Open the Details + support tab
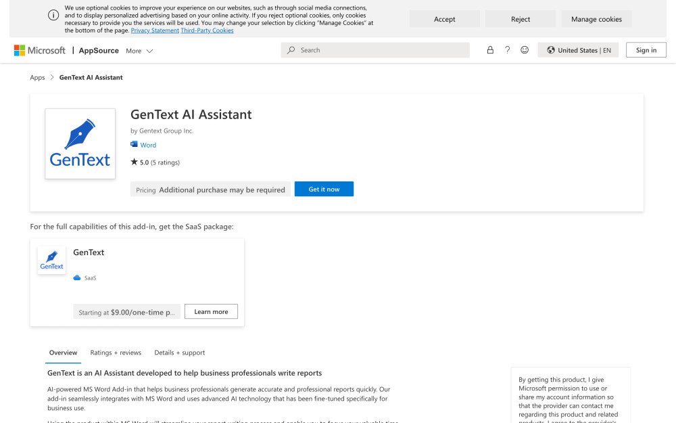Image resolution: width=676 pixels, height=423 pixels. click(179, 353)
